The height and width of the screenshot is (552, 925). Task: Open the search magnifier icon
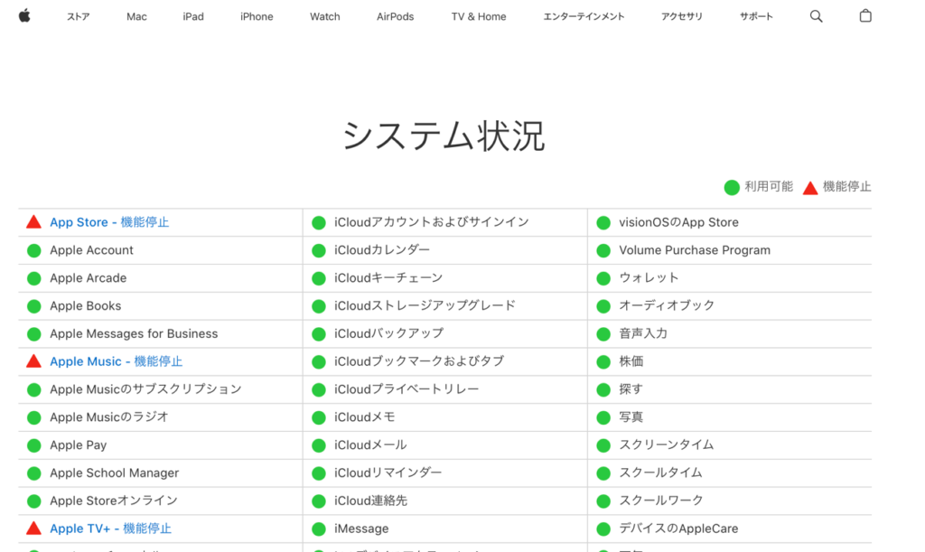pos(816,16)
